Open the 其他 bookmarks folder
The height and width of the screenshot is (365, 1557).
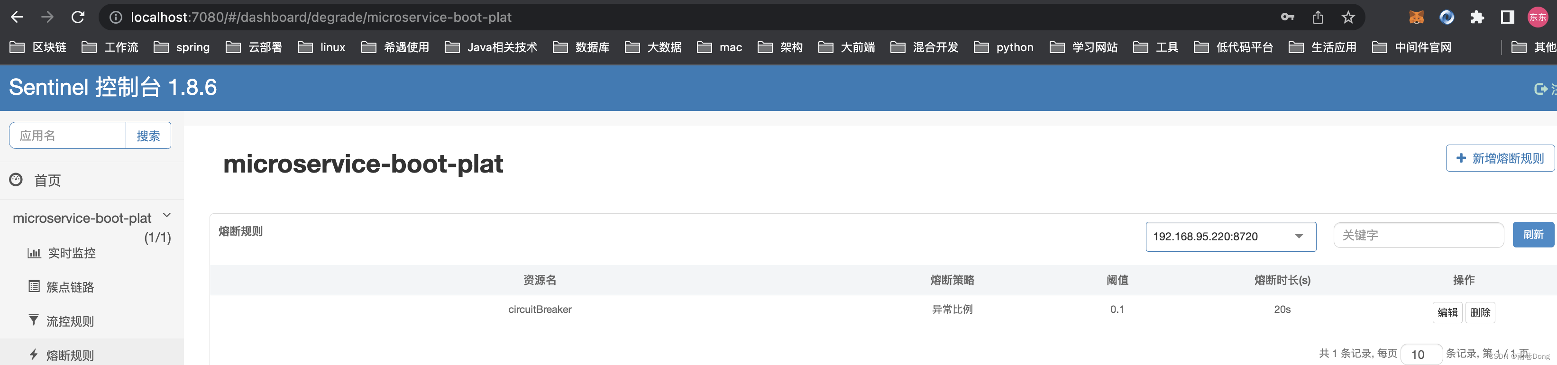click(1533, 47)
